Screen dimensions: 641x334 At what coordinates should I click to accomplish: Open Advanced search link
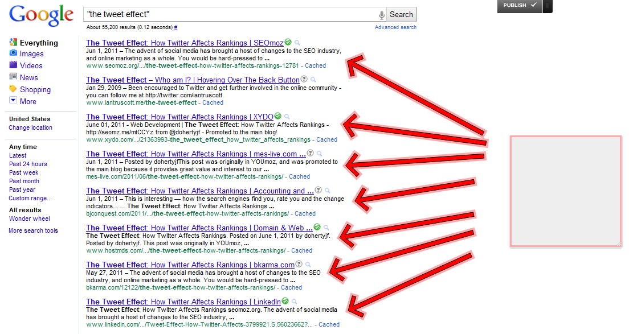click(x=396, y=27)
